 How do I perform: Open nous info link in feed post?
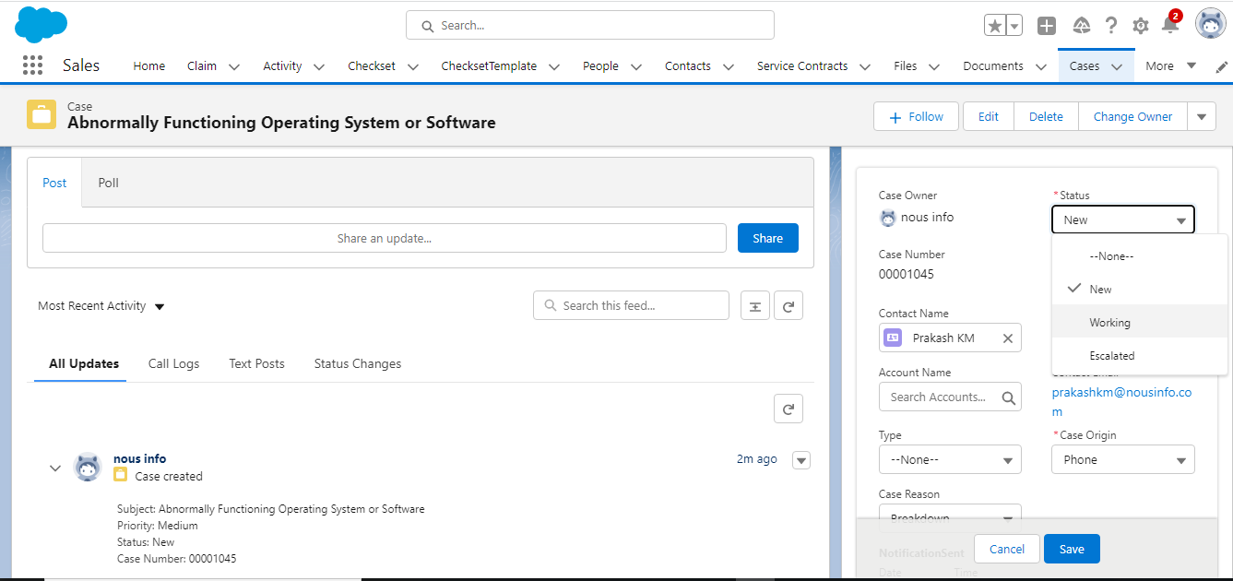pyautogui.click(x=139, y=458)
